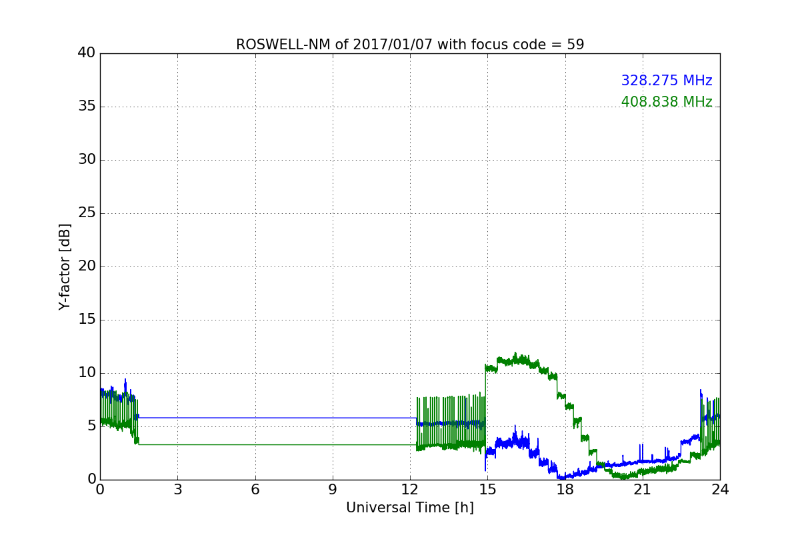
Task: Click the y-axis tick label 40
Action: [87, 53]
